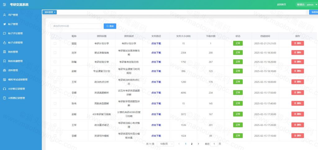
Task: Click the 帖子评论管理 comment icon
Action: (4, 33)
